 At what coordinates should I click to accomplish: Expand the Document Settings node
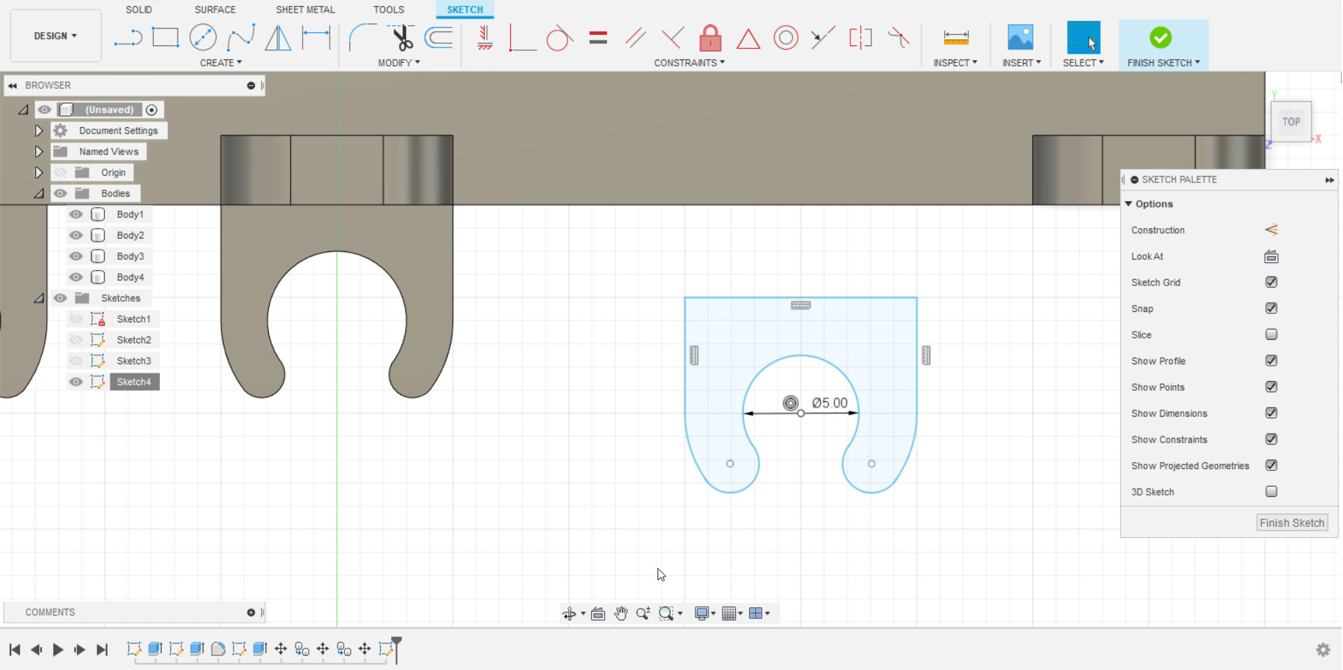38,131
